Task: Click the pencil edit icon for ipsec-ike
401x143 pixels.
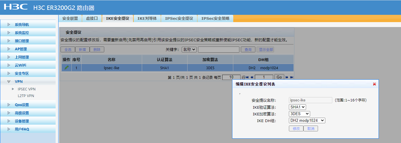Action: coord(67,68)
